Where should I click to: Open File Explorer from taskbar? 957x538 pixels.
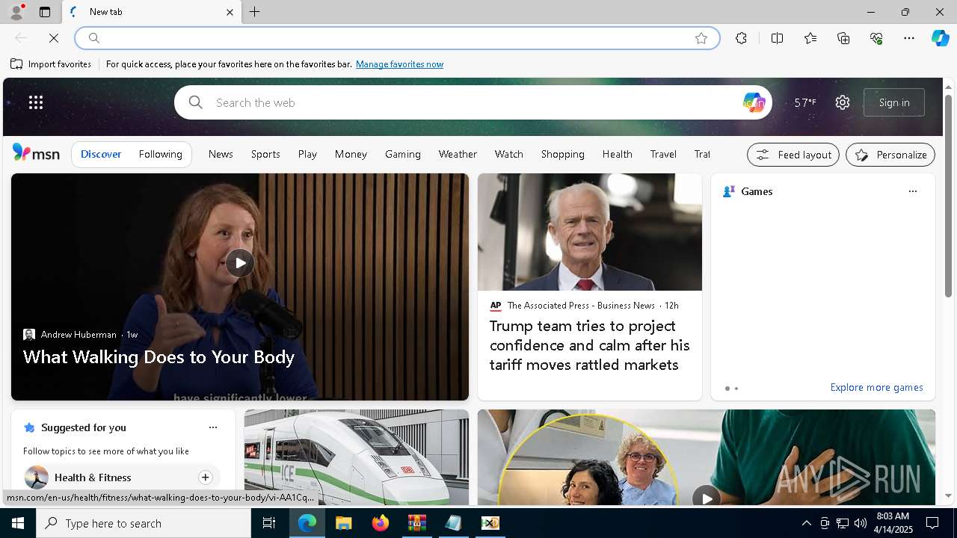coord(343,523)
